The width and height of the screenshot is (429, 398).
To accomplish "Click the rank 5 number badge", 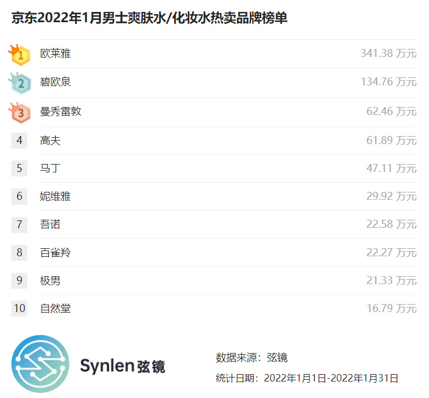I will (19, 169).
